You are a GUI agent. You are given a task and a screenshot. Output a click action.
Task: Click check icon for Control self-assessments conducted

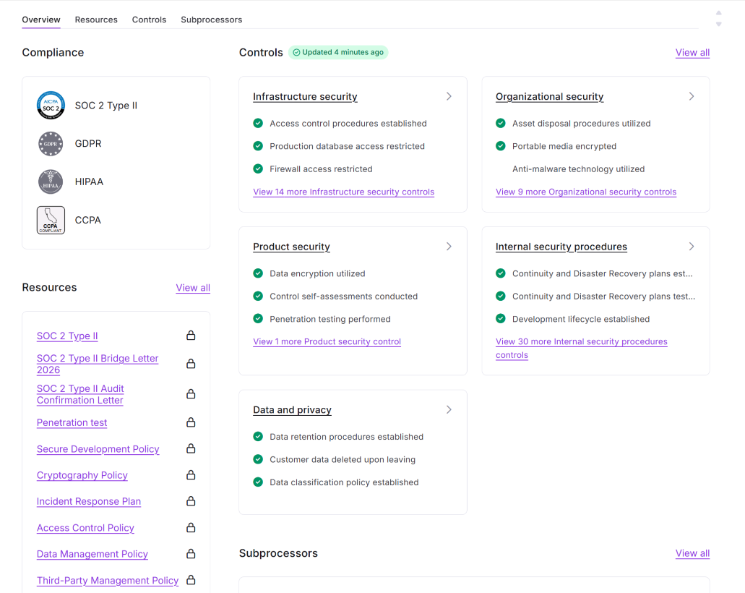(x=258, y=296)
